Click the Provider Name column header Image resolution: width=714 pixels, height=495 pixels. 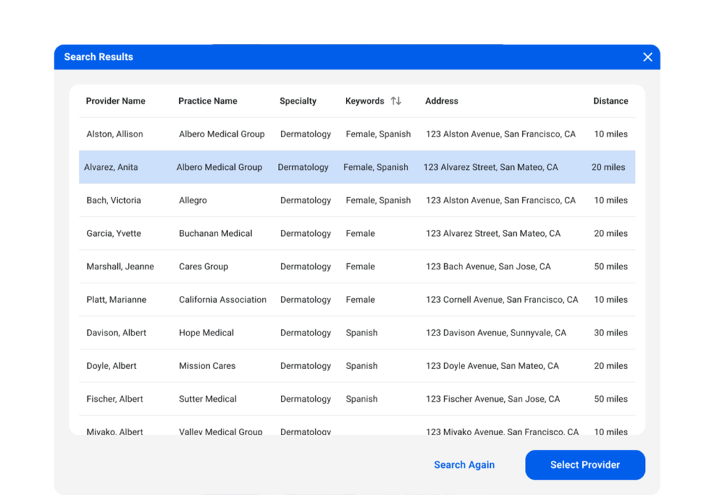point(116,101)
